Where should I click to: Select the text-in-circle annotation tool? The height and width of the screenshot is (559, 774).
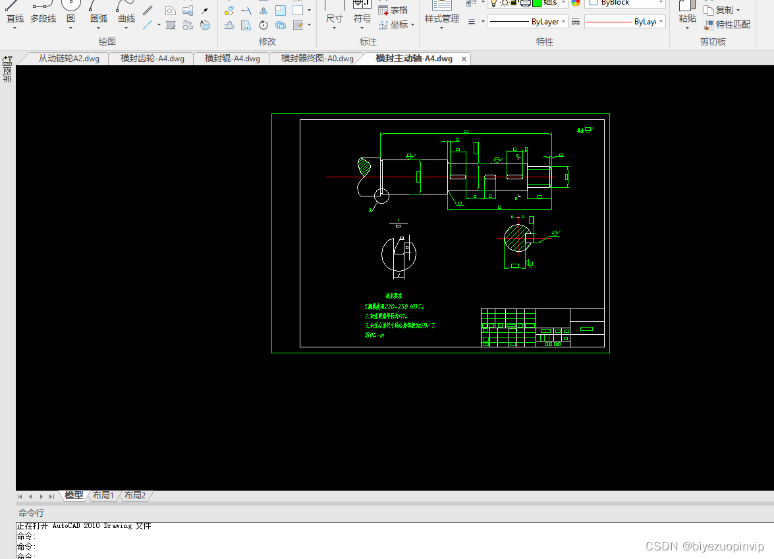pyautogui.click(x=205, y=24)
